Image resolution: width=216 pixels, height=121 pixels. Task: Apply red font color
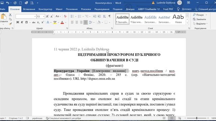(62, 23)
